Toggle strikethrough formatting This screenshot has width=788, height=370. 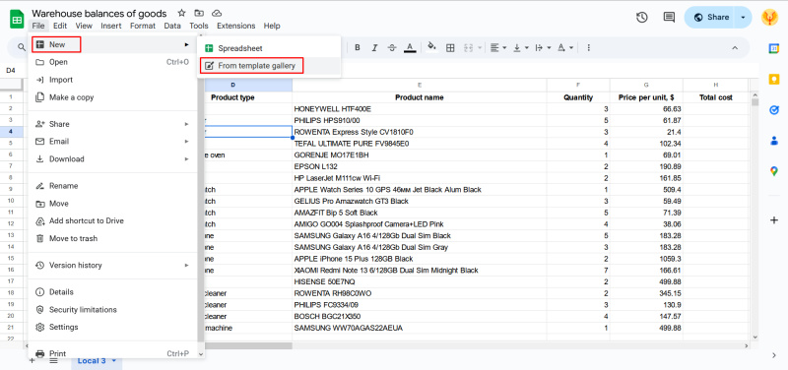pyautogui.click(x=392, y=47)
